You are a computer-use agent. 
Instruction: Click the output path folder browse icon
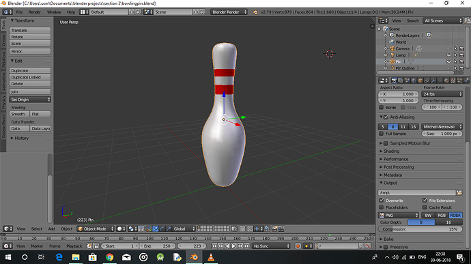(x=459, y=192)
